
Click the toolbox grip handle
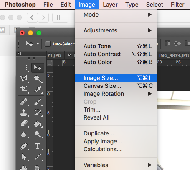31,58
